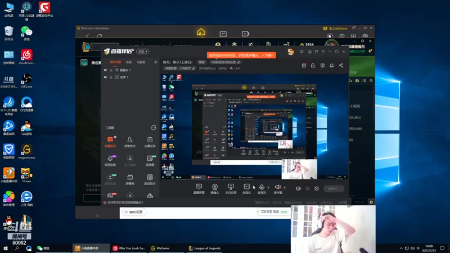Open stream settings gear icon
Image resolution: width=450 pixels, height=253 pixels.
317,188
